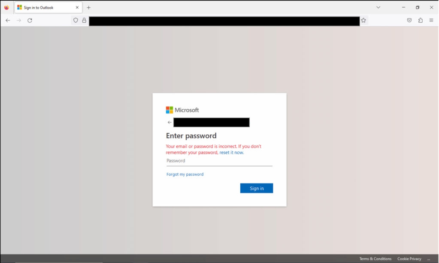Screen dimensions: 439x263
Task: Open Firefox hamburger application menu
Action: [x=431, y=20]
